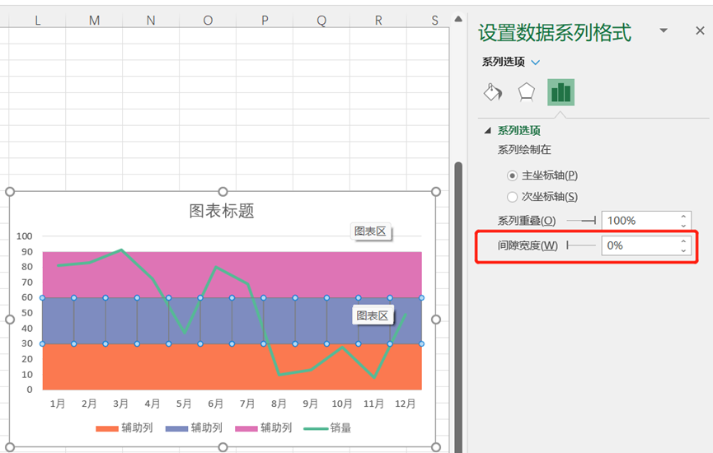This screenshot has width=713, height=453.
Task: Select column header Q
Action: pyautogui.click(x=321, y=21)
